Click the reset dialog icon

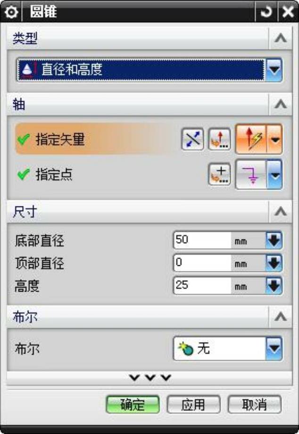(x=266, y=12)
